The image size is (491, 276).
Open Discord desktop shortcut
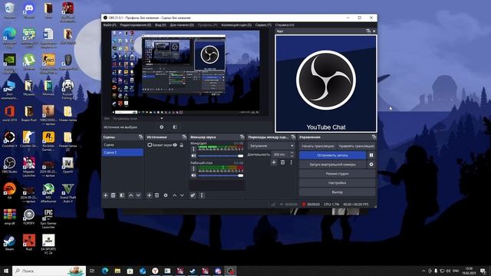29,10
